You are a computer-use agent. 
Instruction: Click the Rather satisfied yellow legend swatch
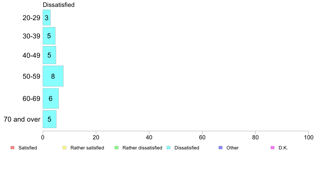(64, 148)
